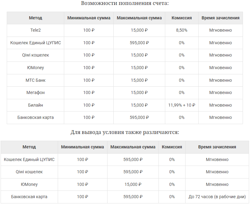Click Qiwi кошелек in the withdrawal table

coord(29,172)
